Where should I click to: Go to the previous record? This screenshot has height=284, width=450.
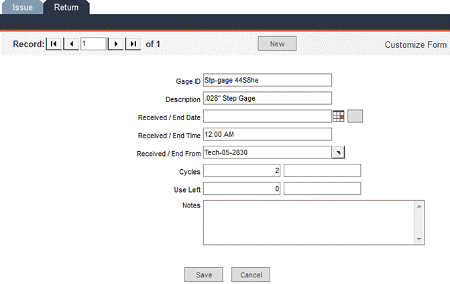(70, 44)
